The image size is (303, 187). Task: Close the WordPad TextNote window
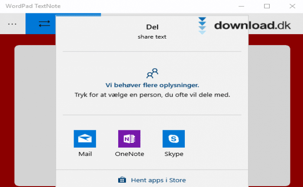292,6
